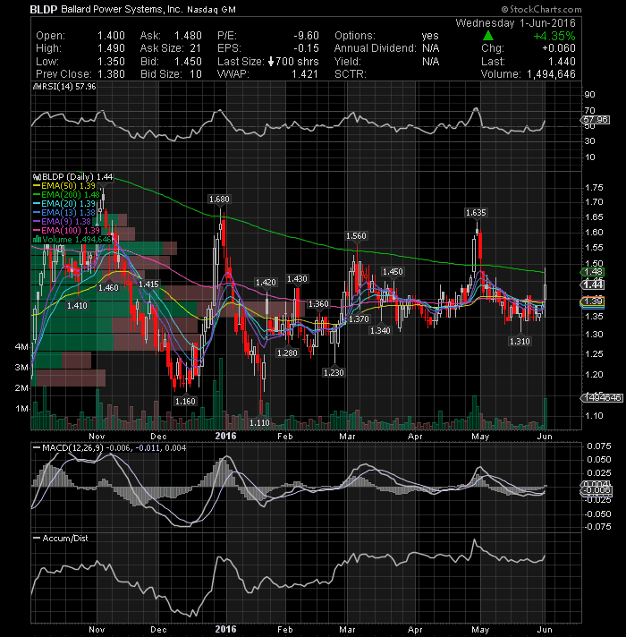Click the 1.415 price label on chart
The image size is (626, 637).
click(x=148, y=285)
